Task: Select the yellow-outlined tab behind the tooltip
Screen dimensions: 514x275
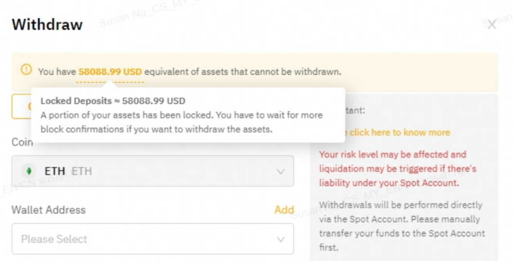Action: coord(21,106)
